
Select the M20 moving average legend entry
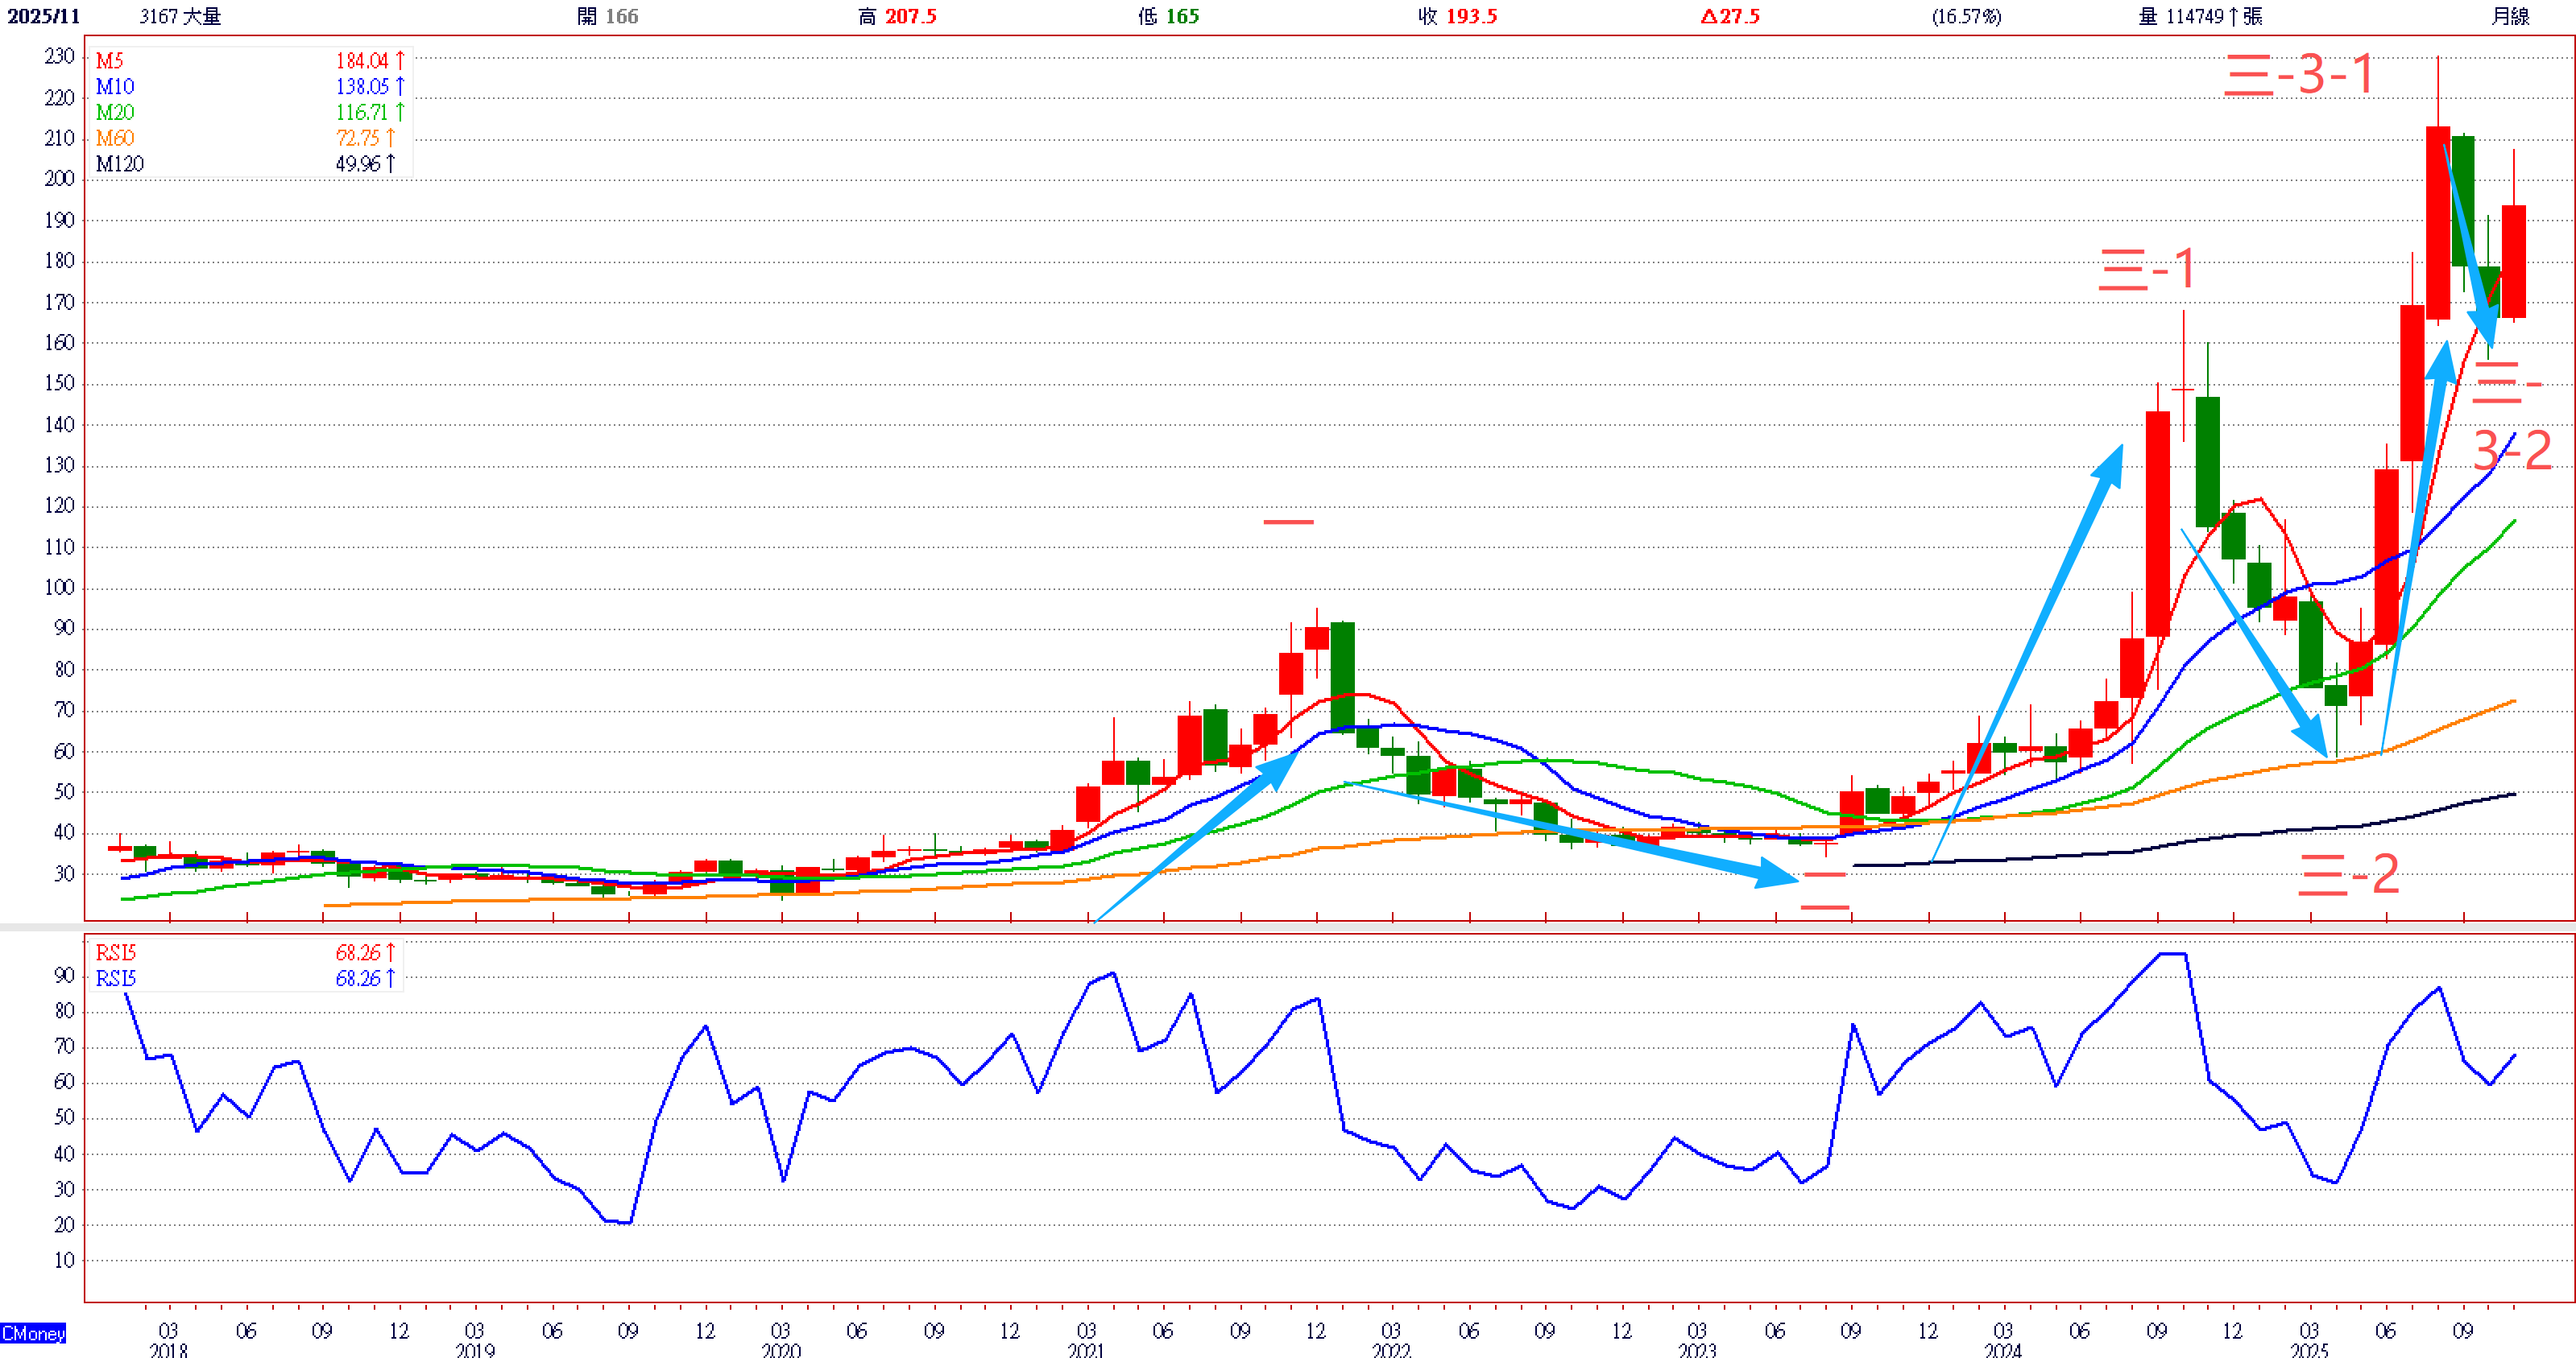tap(115, 112)
